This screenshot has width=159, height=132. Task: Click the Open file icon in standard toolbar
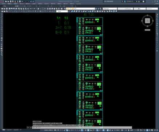click(4, 9)
